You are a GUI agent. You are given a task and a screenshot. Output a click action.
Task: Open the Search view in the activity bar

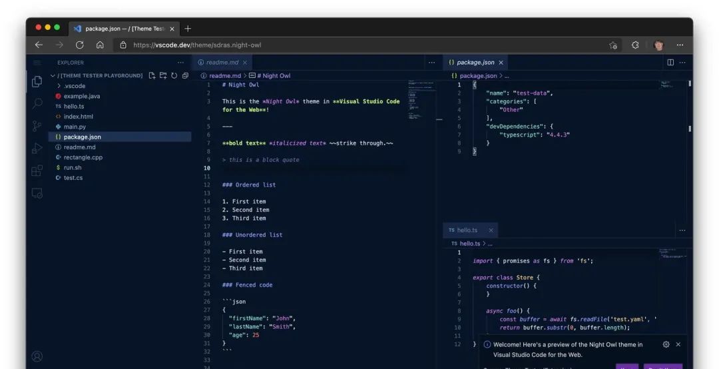point(37,103)
